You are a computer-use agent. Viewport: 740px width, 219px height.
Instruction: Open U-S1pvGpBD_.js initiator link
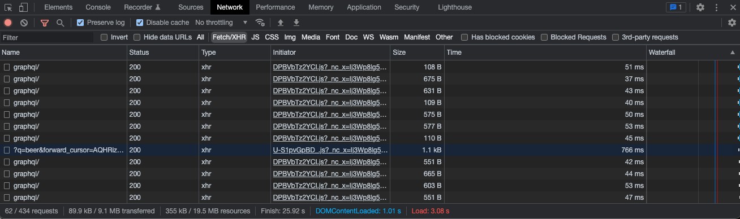pos(330,150)
